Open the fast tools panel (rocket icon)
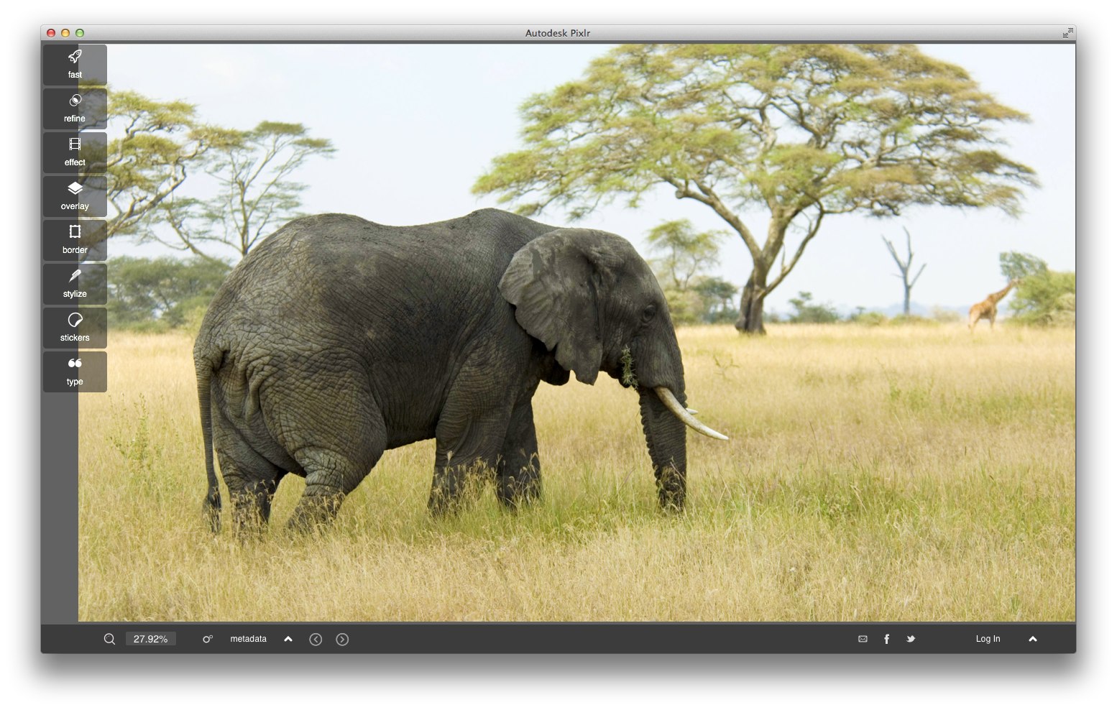 point(75,65)
